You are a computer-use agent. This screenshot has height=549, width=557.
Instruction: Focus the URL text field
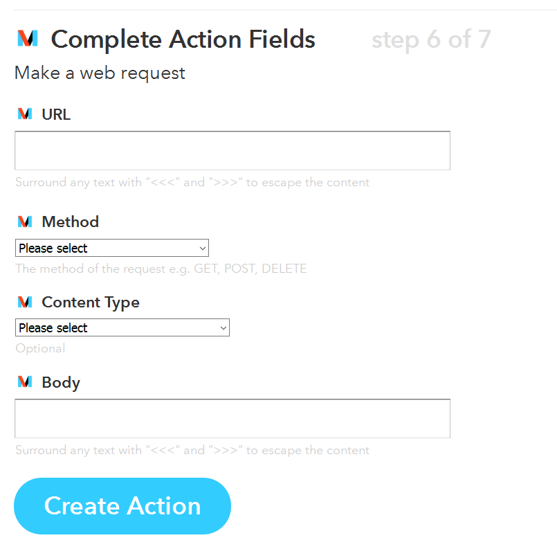232,150
